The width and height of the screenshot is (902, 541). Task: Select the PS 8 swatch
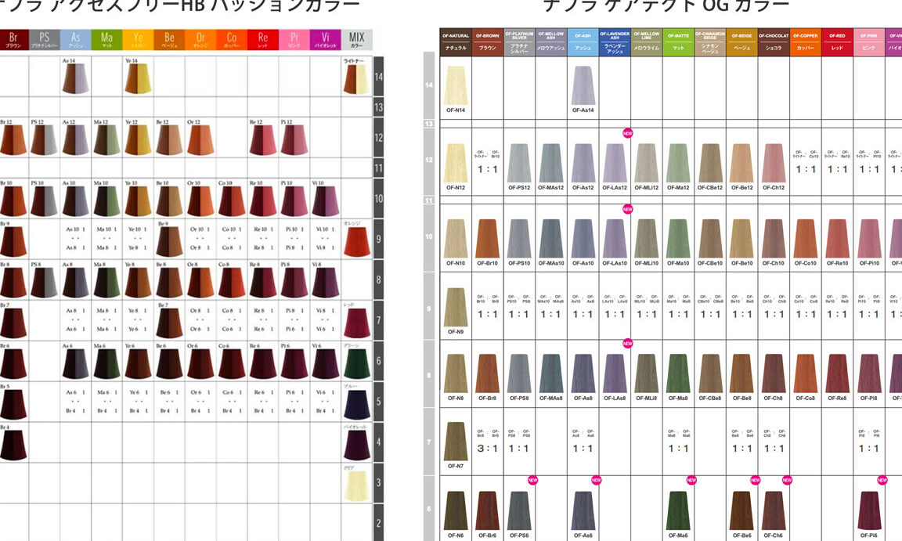click(45, 283)
